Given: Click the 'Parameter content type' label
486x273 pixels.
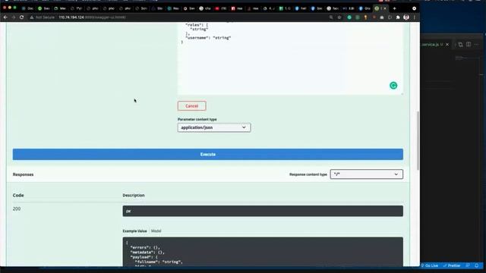Looking at the screenshot, I should tap(197, 119).
